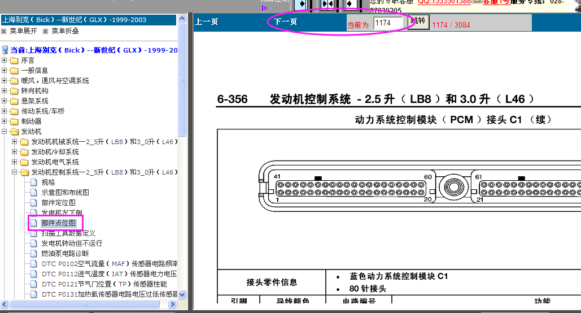Expand the 发动机机械系统 subfolder
The width and height of the screenshot is (581, 313).
15,142
